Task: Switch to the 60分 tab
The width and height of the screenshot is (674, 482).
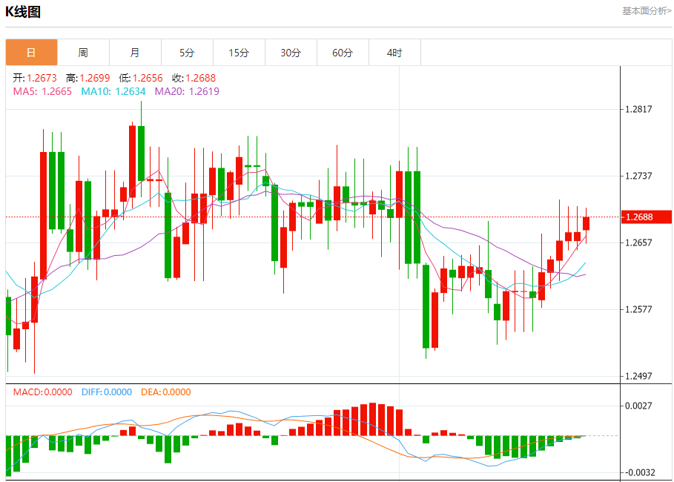Action: [x=343, y=53]
